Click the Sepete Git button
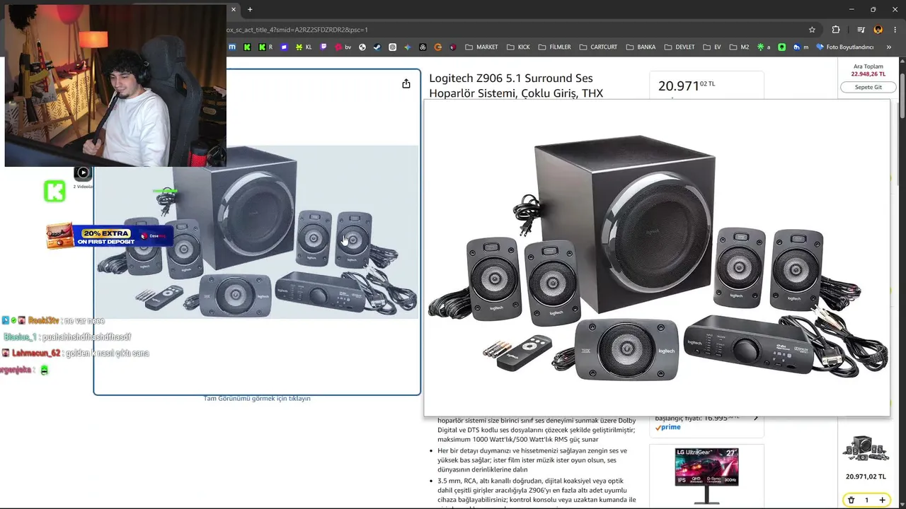 (868, 87)
